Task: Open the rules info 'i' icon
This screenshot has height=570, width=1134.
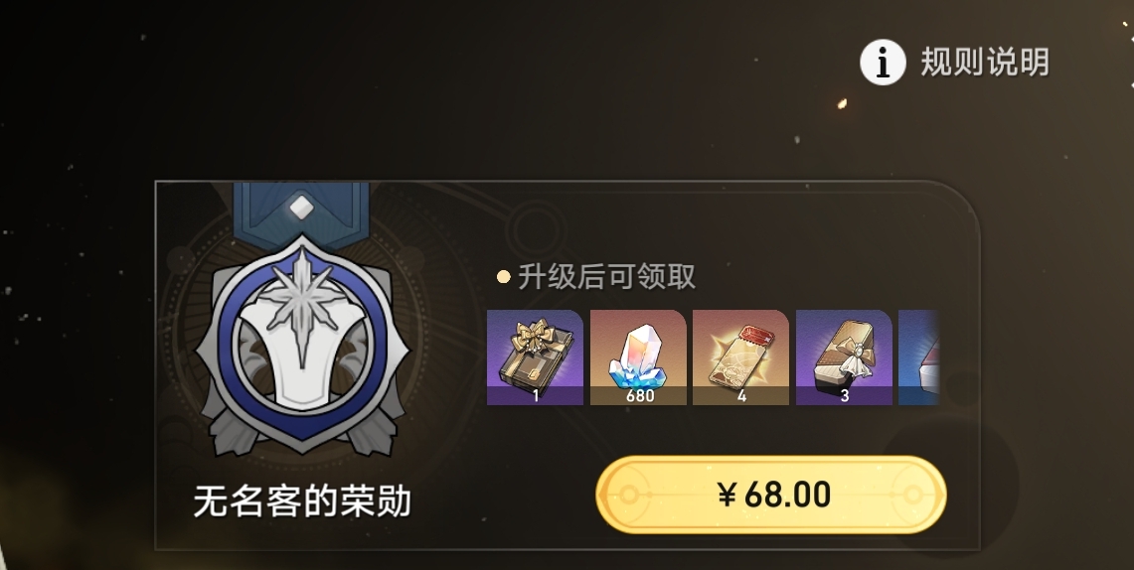Action: (x=883, y=63)
